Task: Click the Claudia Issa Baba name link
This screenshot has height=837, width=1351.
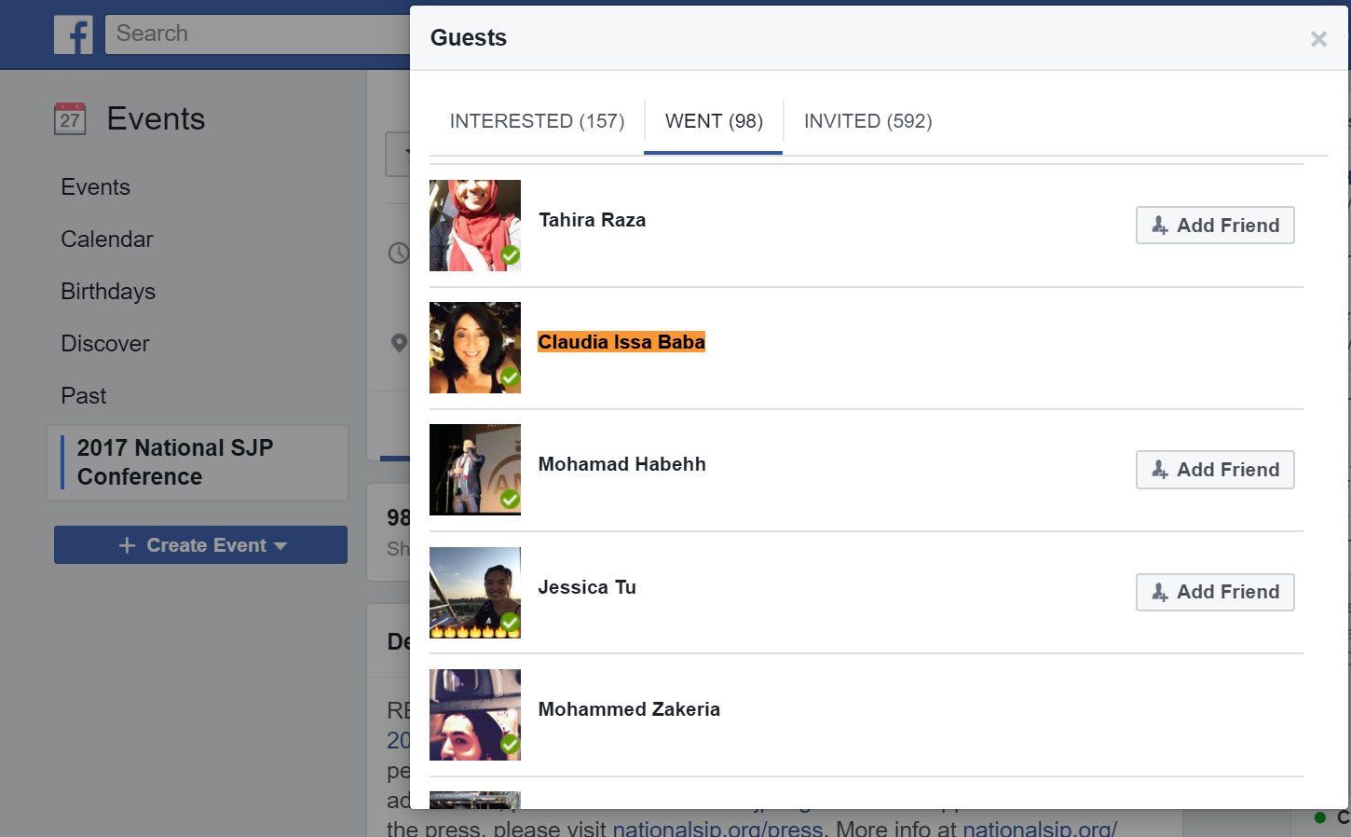Action: [621, 342]
